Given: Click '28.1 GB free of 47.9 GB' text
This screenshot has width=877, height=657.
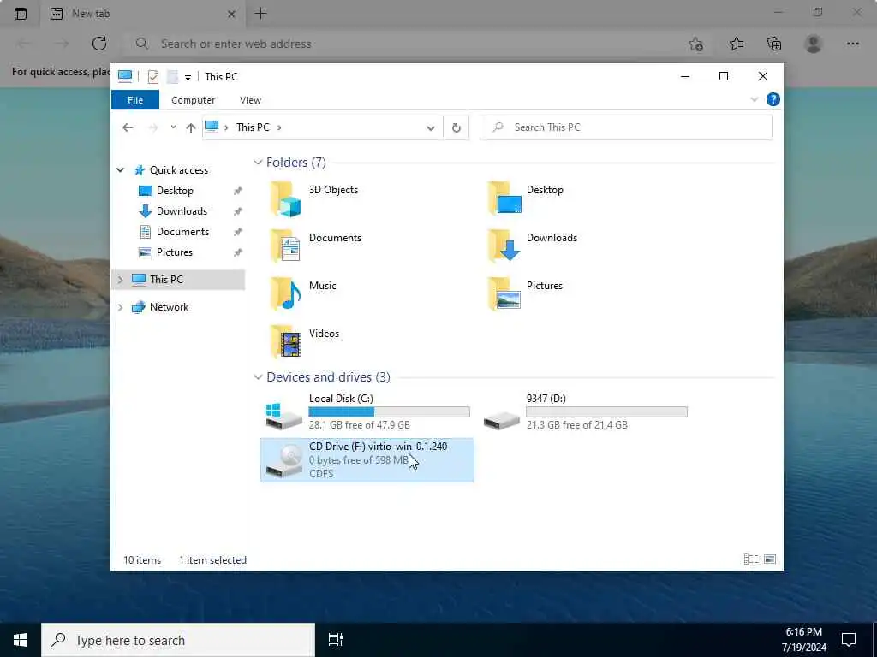Looking at the screenshot, I should point(360,425).
